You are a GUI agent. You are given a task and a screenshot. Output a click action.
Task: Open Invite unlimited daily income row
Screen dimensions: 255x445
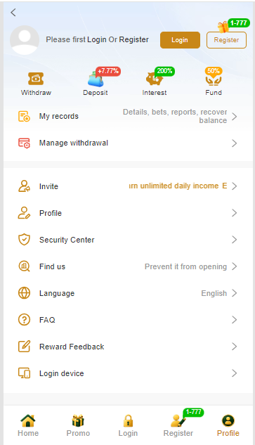[x=128, y=186]
